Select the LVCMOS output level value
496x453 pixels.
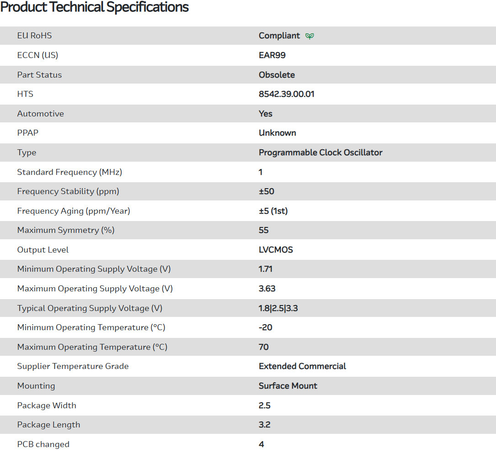276,250
